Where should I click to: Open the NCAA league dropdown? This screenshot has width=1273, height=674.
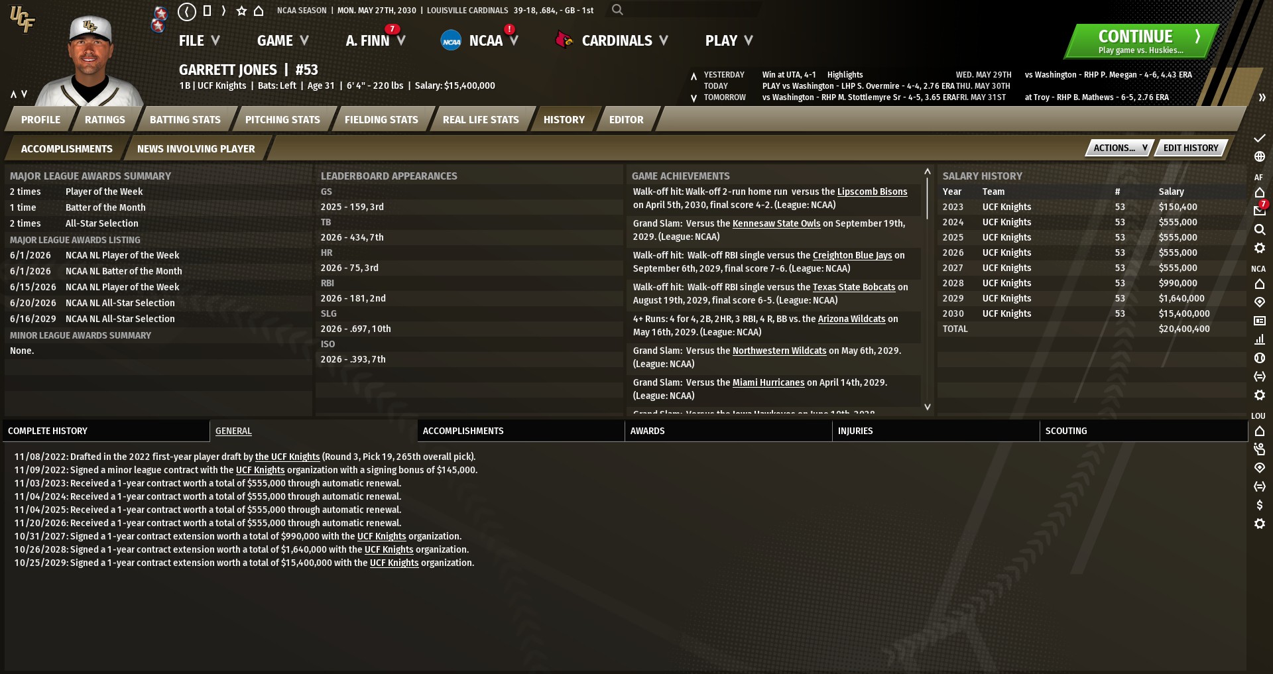pos(479,40)
